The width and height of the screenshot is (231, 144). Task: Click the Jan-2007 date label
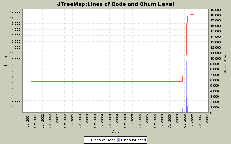[193, 121]
